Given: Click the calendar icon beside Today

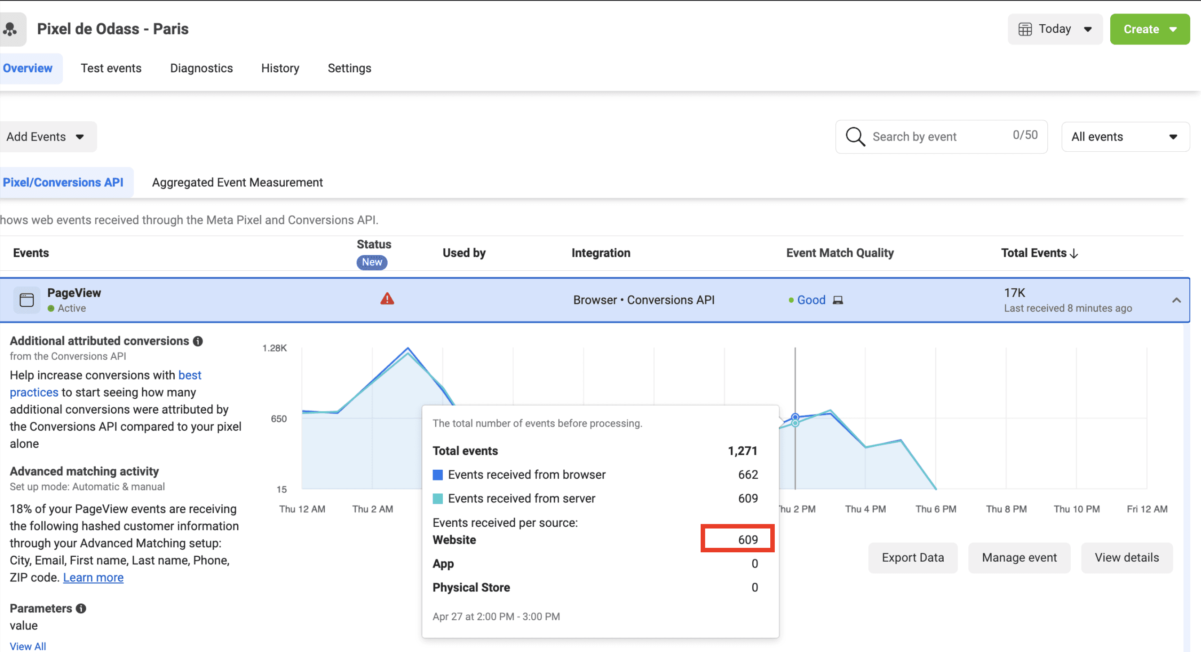Looking at the screenshot, I should [1025, 29].
